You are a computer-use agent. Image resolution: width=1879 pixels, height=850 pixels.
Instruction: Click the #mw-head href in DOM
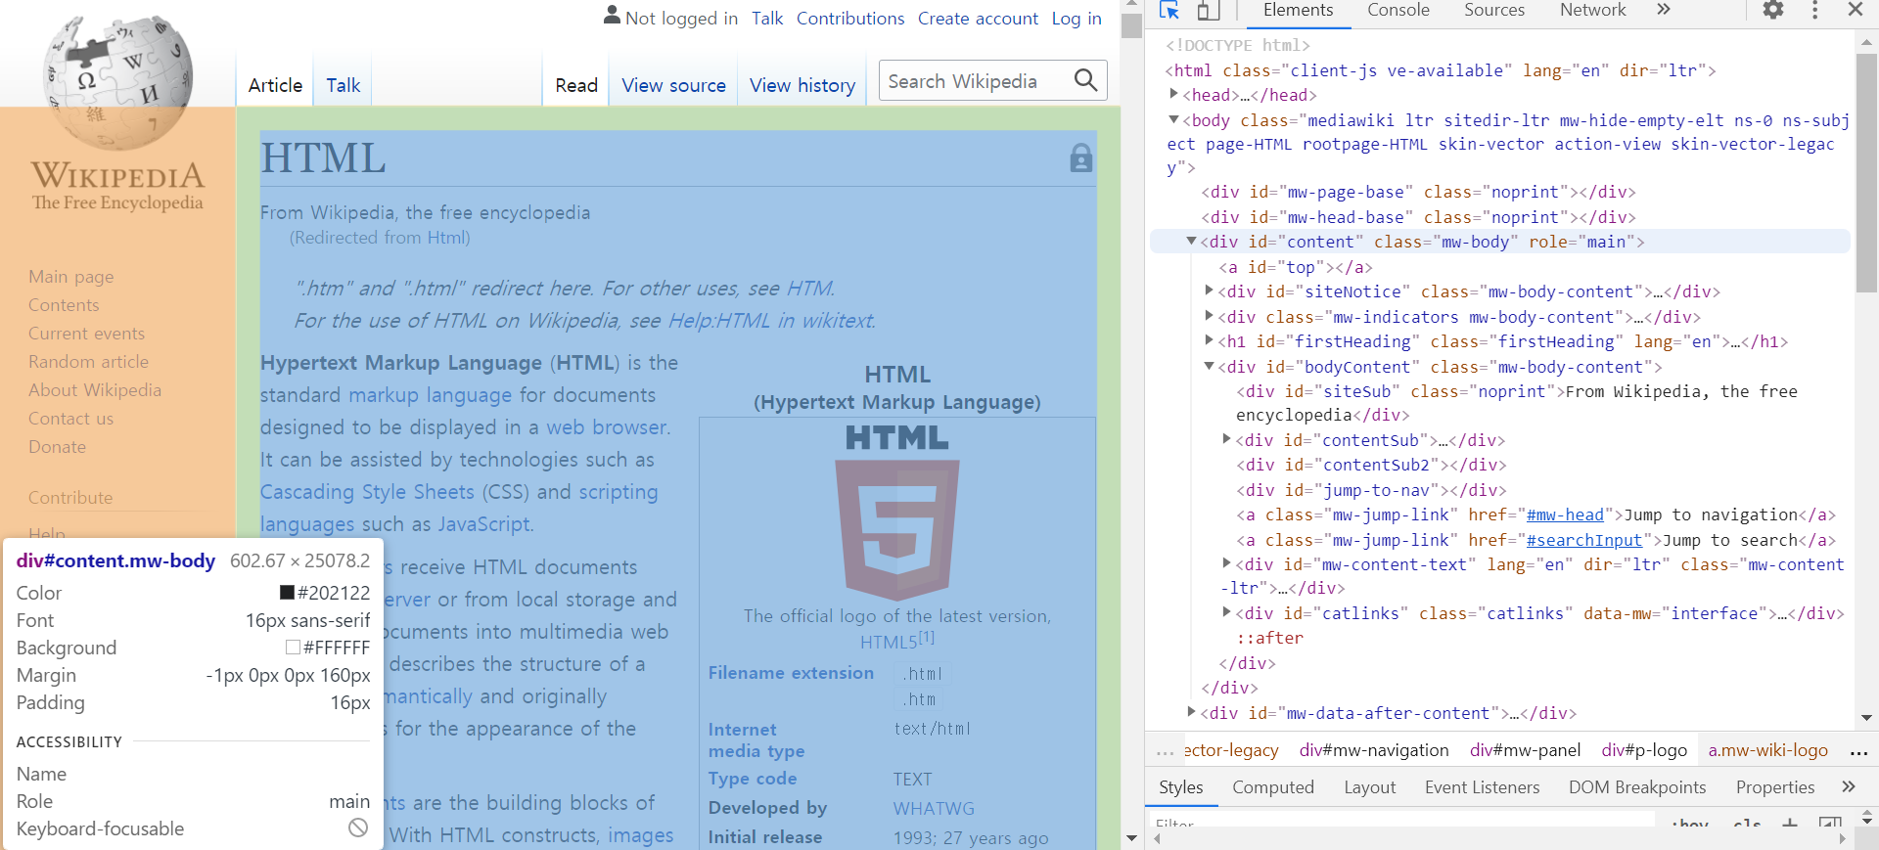[x=1565, y=514]
